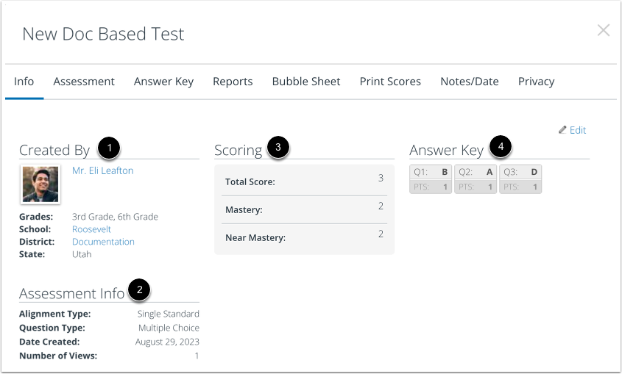Select the Q1 answer key box
The width and height of the screenshot is (622, 374).
[x=431, y=179]
